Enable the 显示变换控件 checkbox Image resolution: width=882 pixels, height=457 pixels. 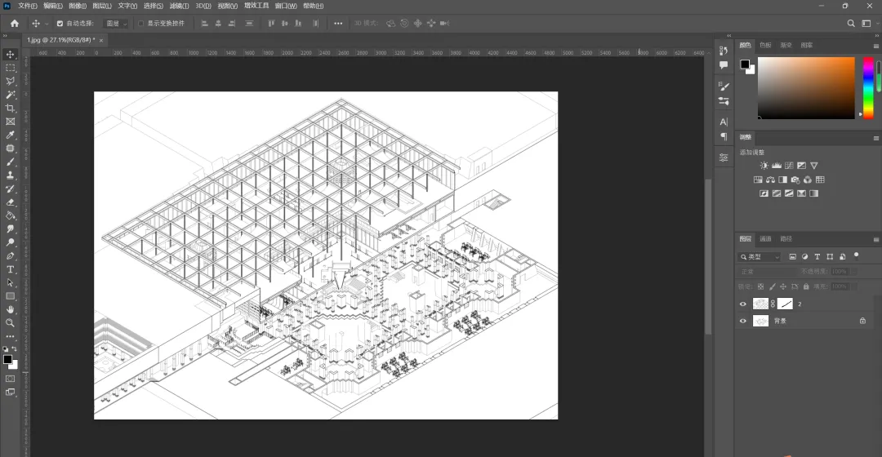tap(140, 24)
